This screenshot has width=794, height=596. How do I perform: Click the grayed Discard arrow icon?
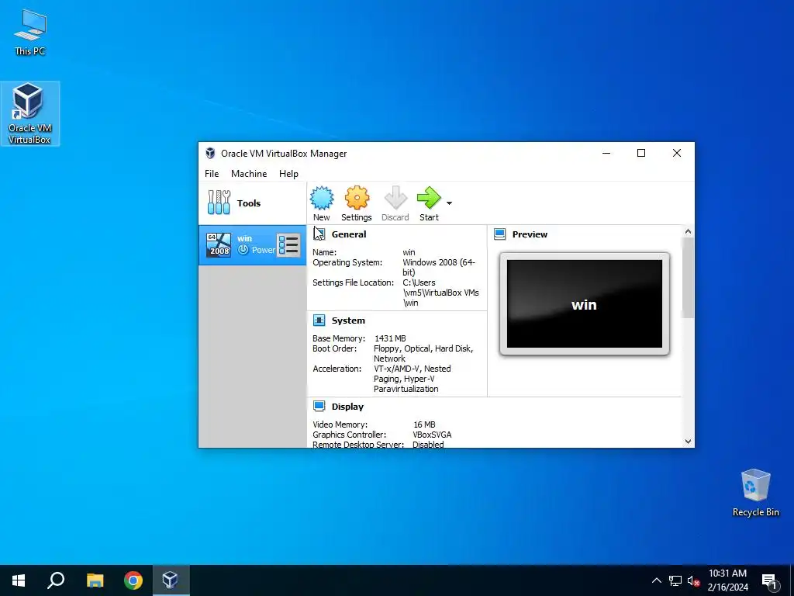point(395,198)
